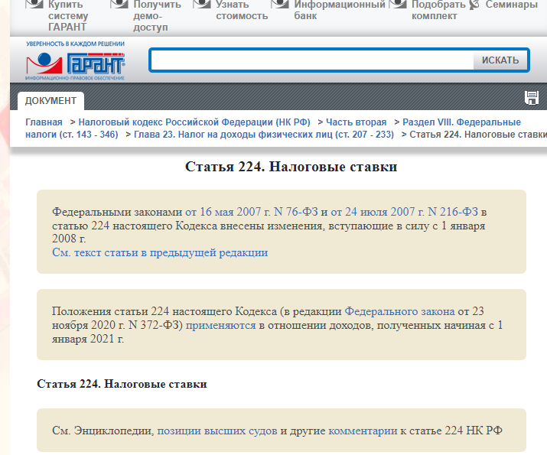Click the icon beside Подобрать комплект
This screenshot has width=547, height=455.
tap(398, 4)
